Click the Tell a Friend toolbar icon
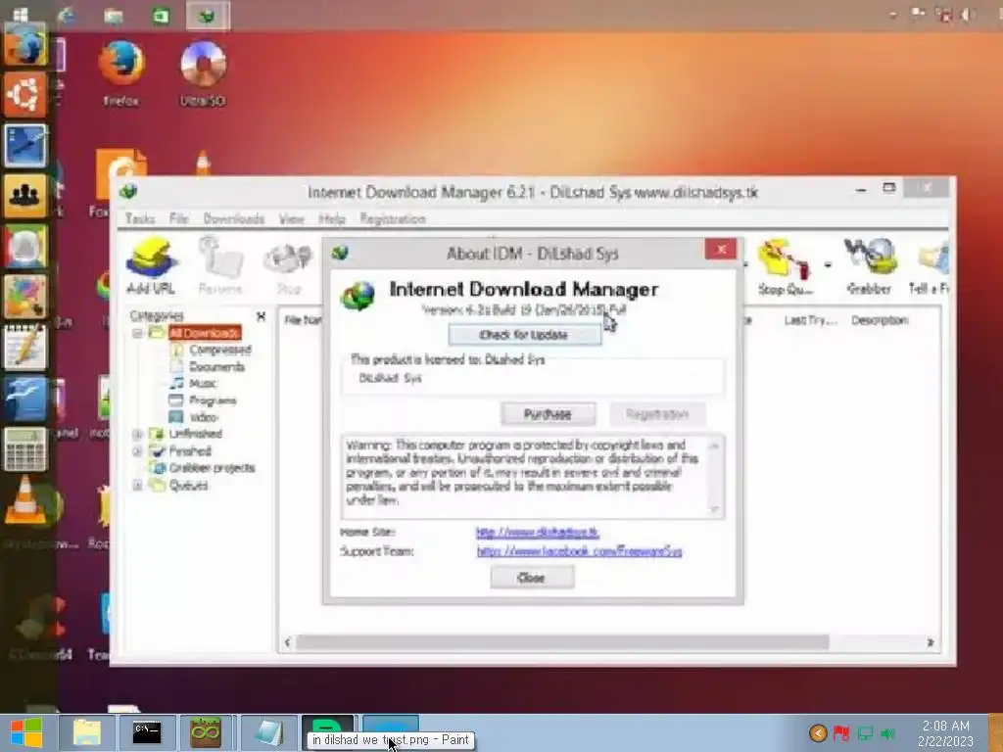This screenshot has height=752, width=1003. (931, 266)
